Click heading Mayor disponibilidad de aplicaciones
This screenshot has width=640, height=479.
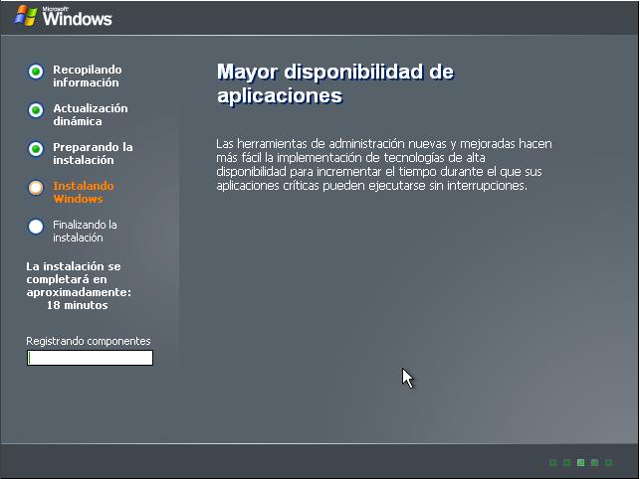[335, 83]
